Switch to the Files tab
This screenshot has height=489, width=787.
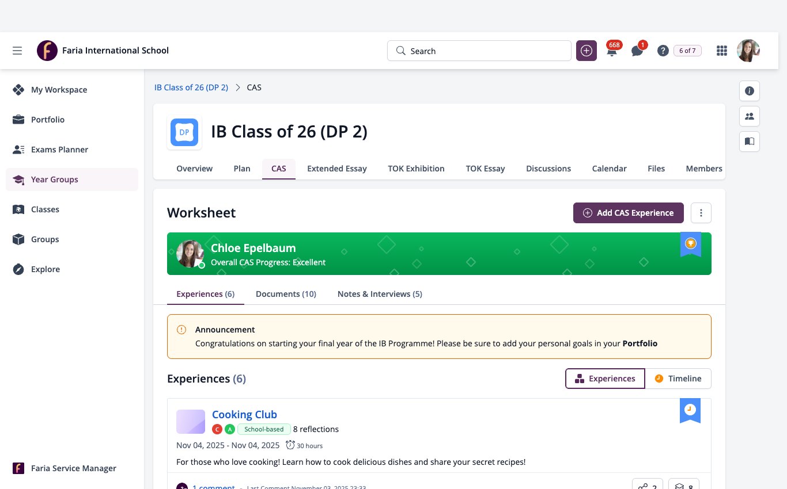click(656, 169)
